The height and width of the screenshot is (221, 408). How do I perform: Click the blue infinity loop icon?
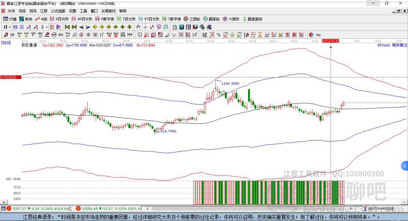point(318,35)
